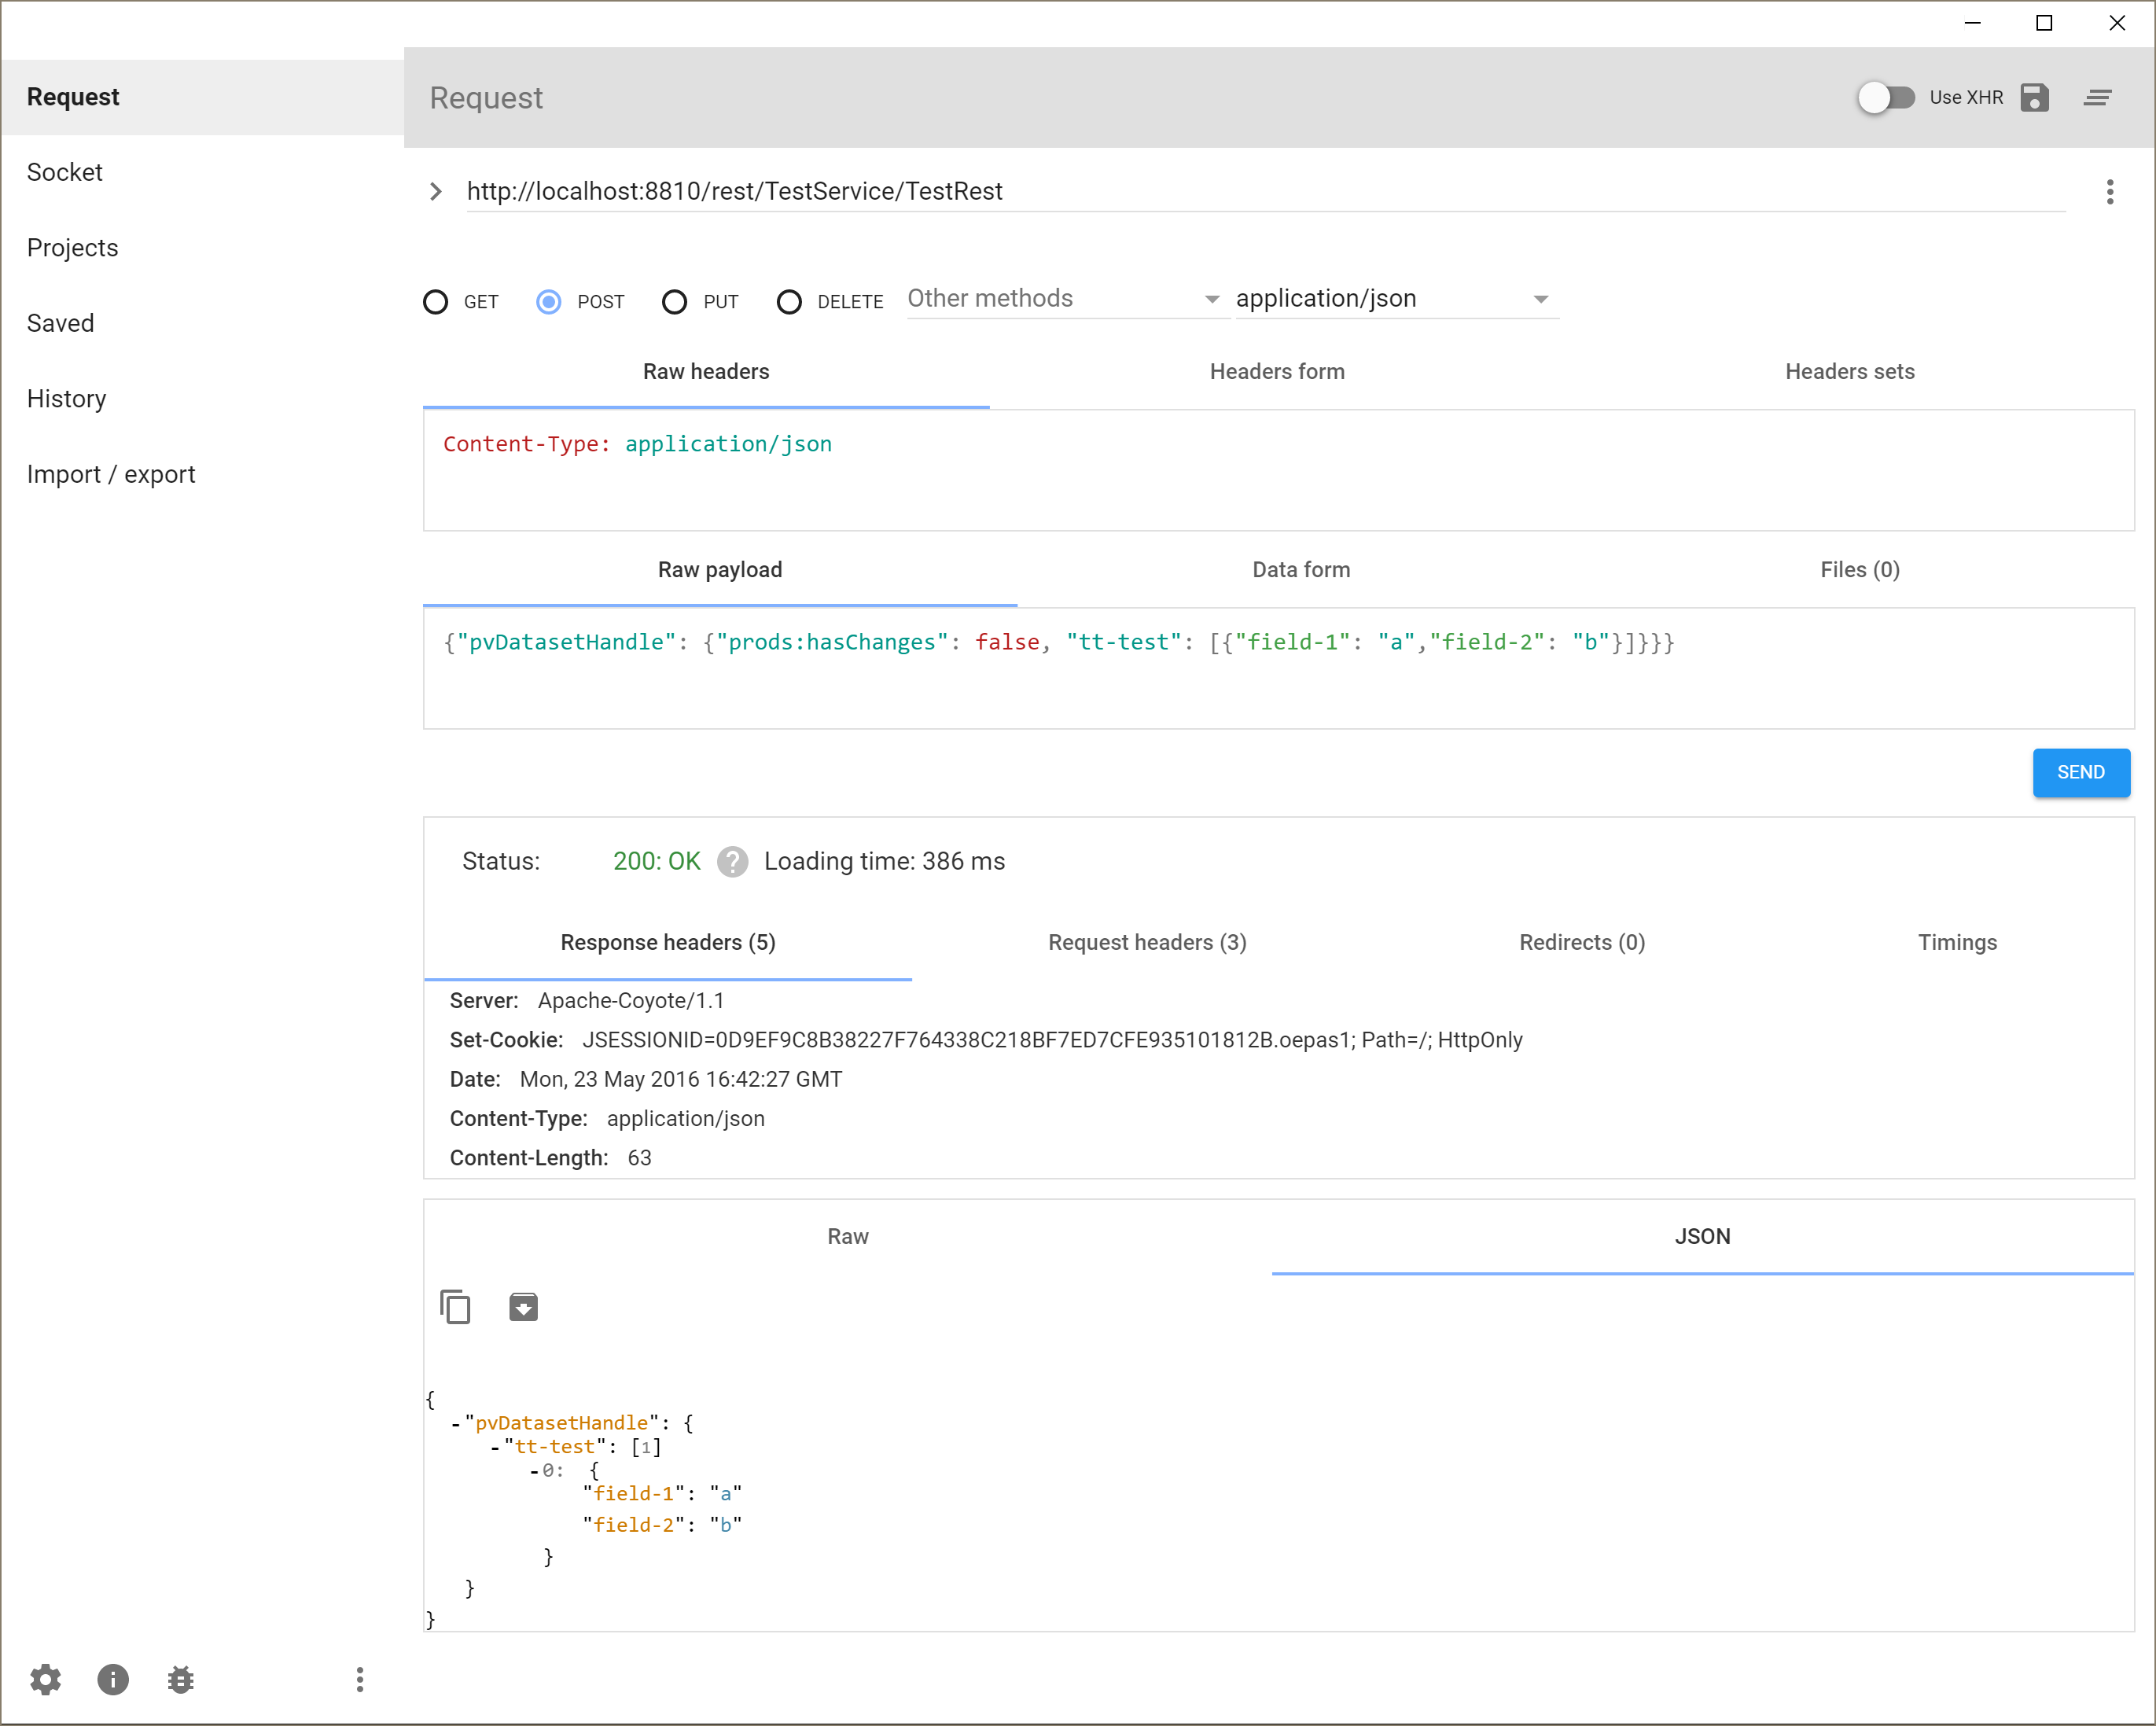The width and height of the screenshot is (2156, 1726).
Task: Select the DELETE method radio button
Action: 789,302
